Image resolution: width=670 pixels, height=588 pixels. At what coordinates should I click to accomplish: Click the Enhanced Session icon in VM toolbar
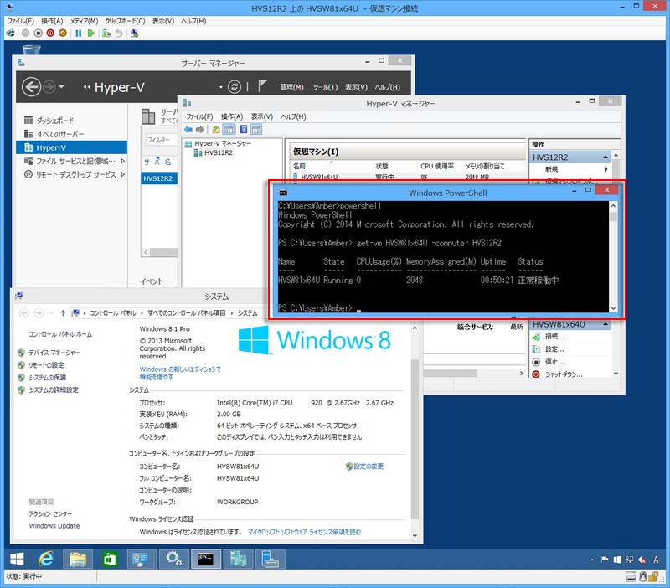click(x=134, y=33)
